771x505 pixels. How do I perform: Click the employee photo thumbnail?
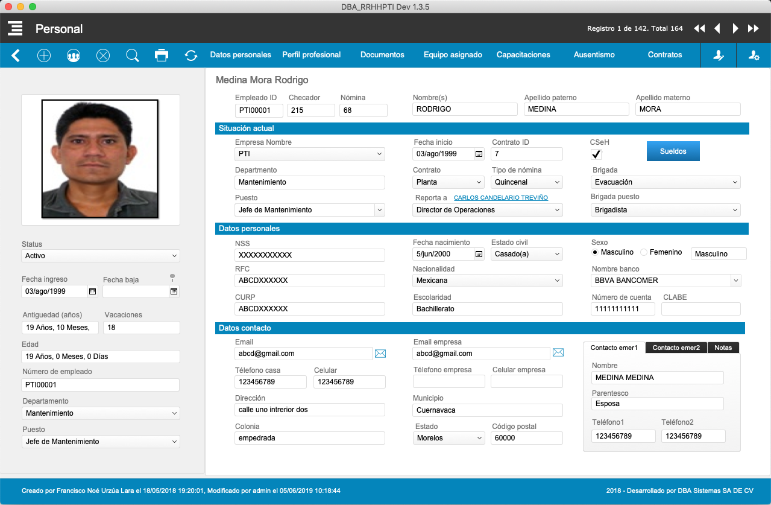coord(100,159)
